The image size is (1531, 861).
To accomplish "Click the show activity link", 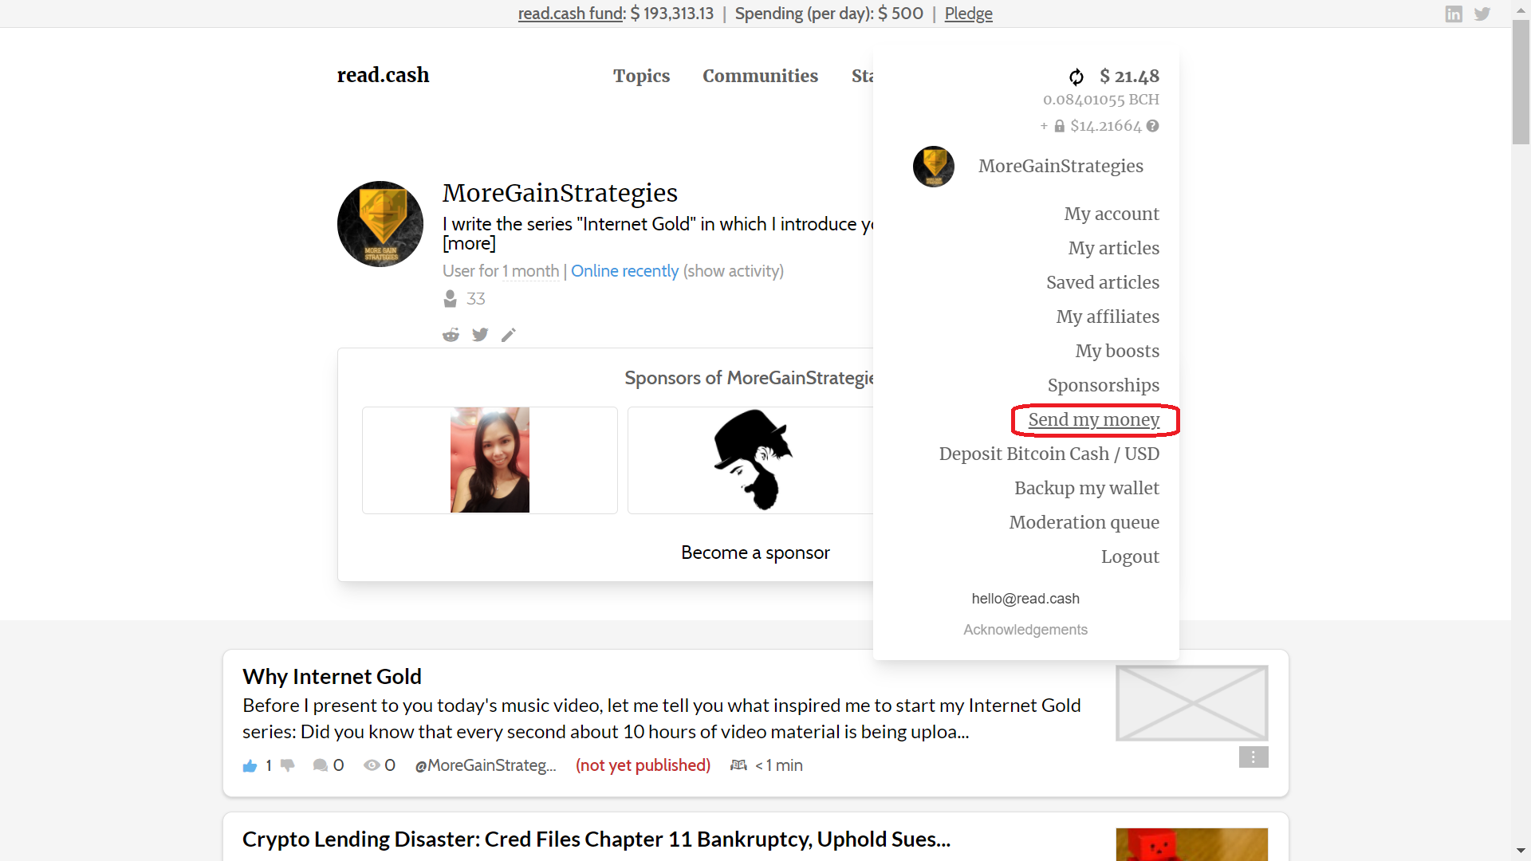I will (x=734, y=271).
